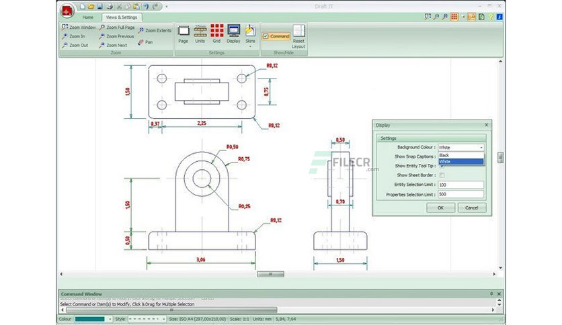Screen dimensions: 562x325
Task: Switch to the Home ribbon tab
Action: click(x=88, y=17)
